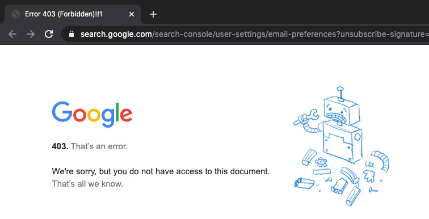This screenshot has width=429, height=219.
Task: Click the Google logo
Action: [x=92, y=114]
